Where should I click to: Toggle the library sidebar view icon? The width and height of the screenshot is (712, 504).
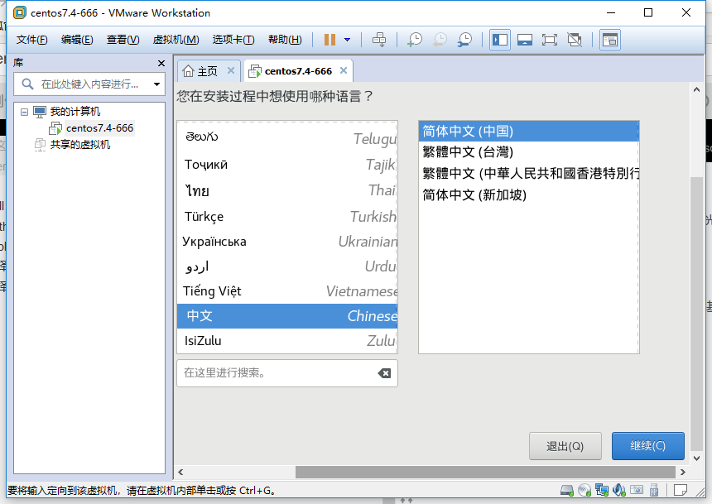pyautogui.click(x=500, y=40)
